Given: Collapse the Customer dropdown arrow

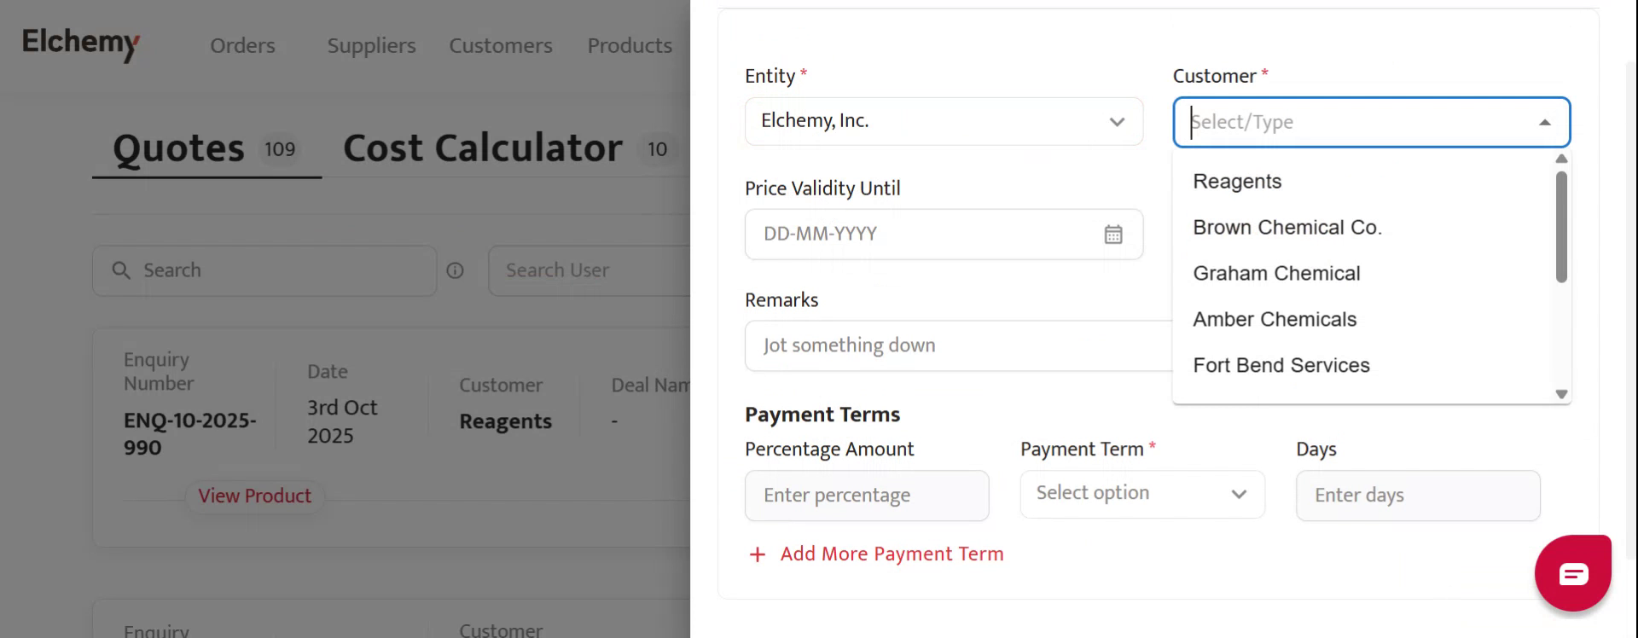Looking at the screenshot, I should [x=1544, y=123].
